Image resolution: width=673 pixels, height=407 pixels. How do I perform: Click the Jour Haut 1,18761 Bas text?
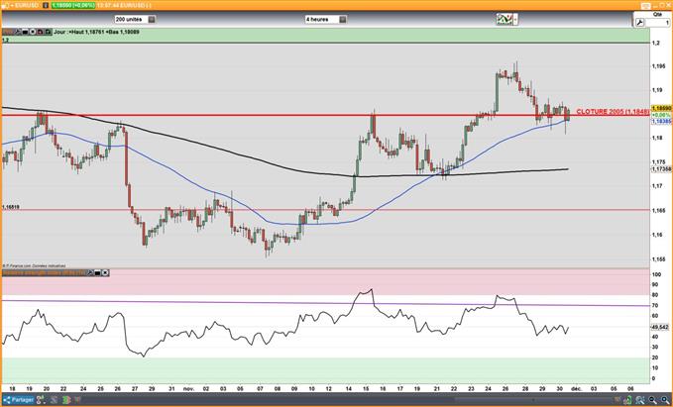tap(96, 32)
